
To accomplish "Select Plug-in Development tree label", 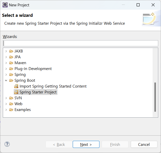I will [x=33, y=69].
